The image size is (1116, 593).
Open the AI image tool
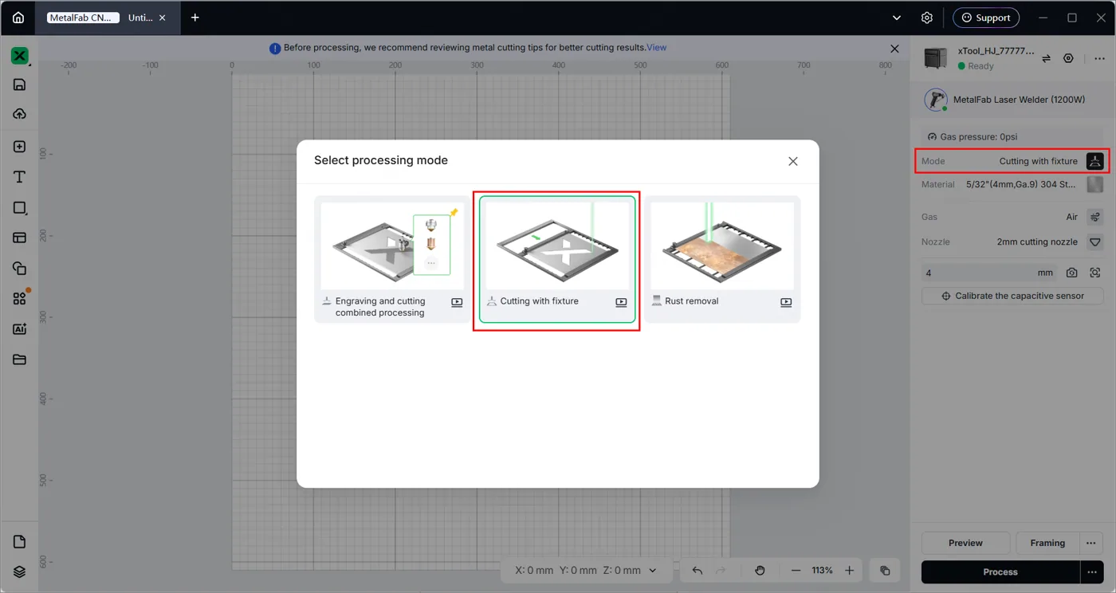[20, 329]
